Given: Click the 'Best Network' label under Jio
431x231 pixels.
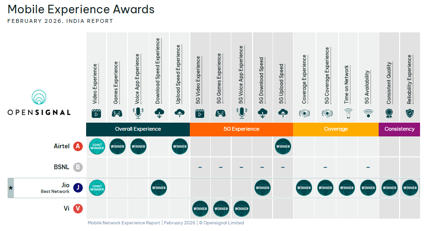Looking at the screenshot, I should [x=55, y=192].
